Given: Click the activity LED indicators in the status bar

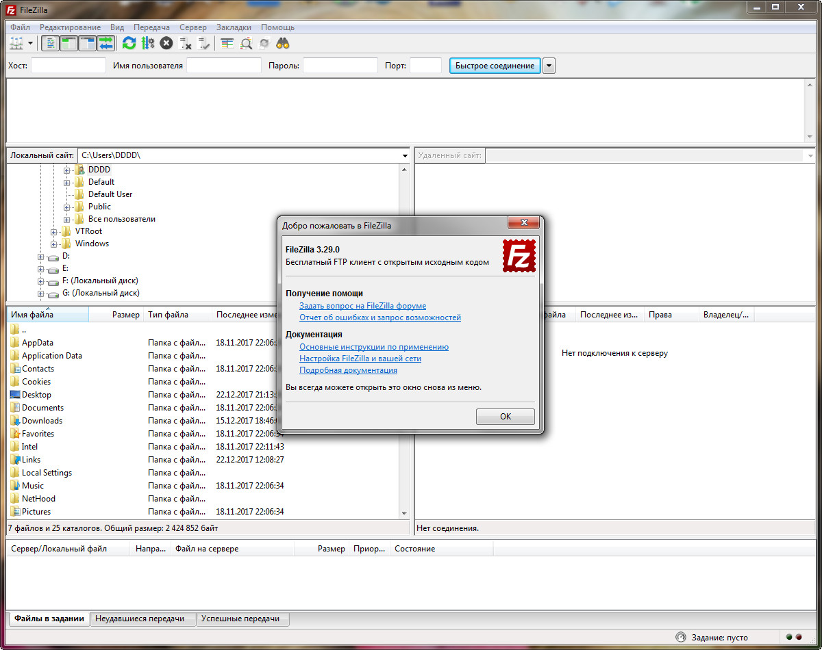Looking at the screenshot, I should [793, 637].
